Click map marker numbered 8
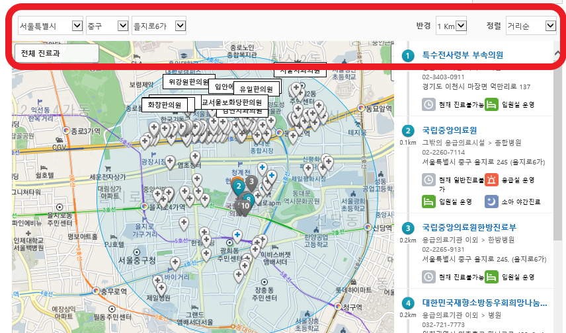The width and height of the screenshot is (566, 333). click(x=249, y=199)
